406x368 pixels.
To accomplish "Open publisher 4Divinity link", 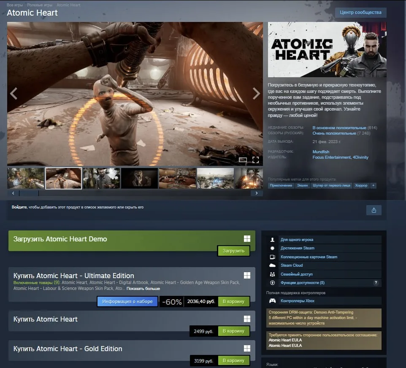I will 360,157.
